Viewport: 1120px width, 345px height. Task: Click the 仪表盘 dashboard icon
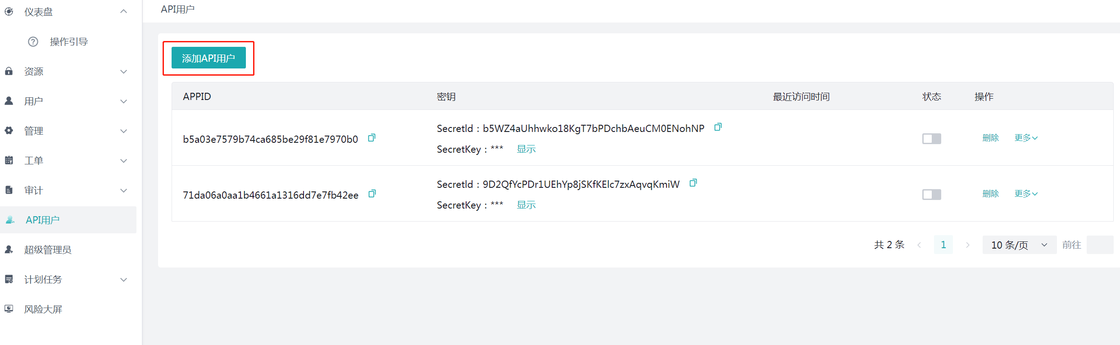click(x=9, y=12)
